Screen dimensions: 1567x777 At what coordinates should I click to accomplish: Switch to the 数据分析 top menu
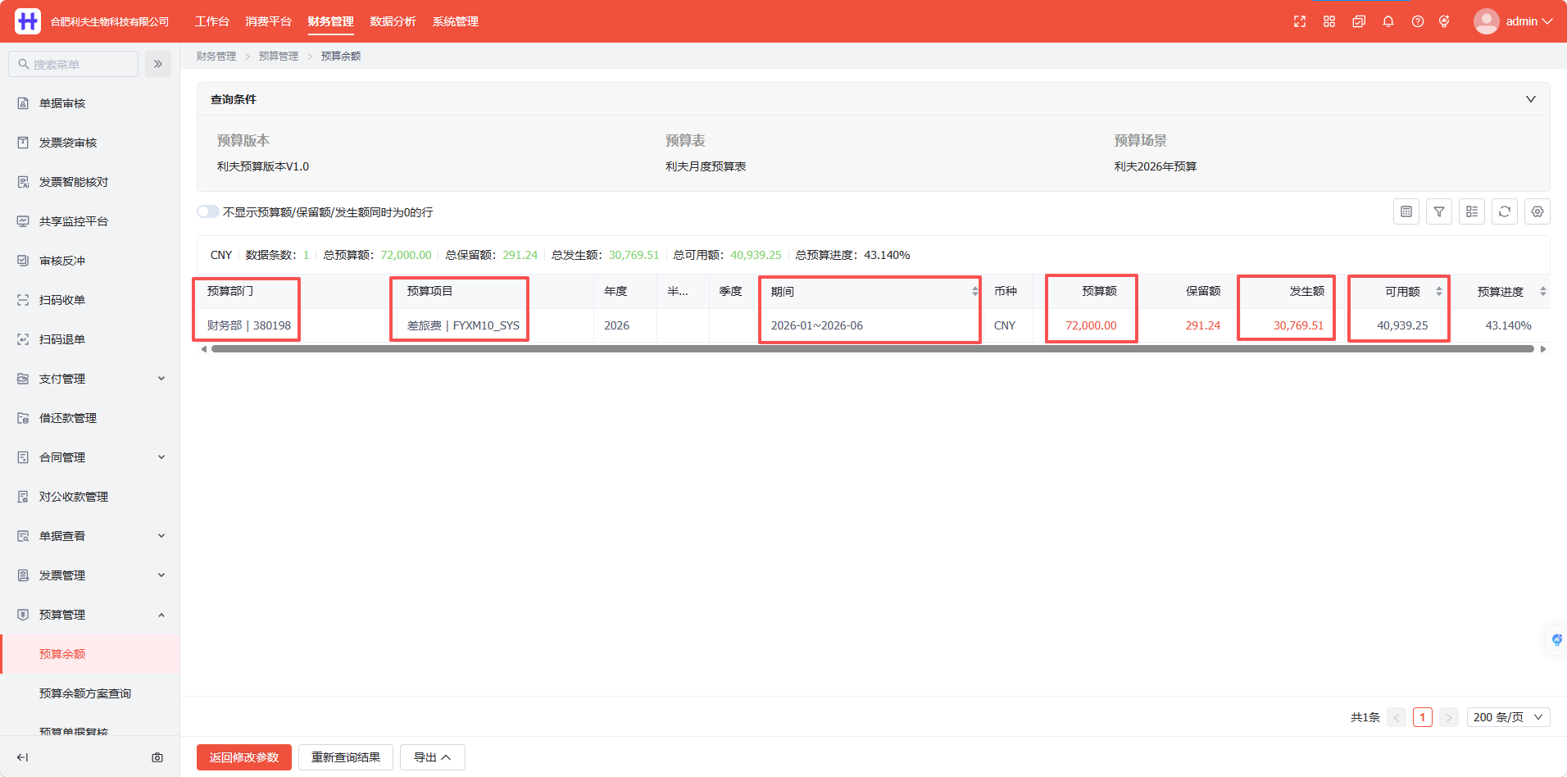click(x=393, y=21)
